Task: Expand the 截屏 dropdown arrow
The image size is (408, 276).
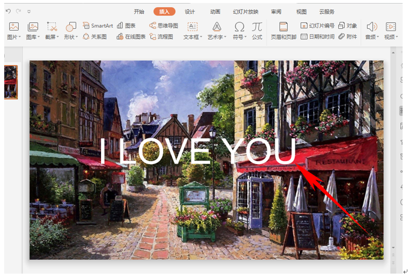Action: [x=58, y=37]
